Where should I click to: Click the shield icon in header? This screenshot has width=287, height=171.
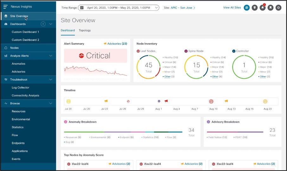point(255,8)
